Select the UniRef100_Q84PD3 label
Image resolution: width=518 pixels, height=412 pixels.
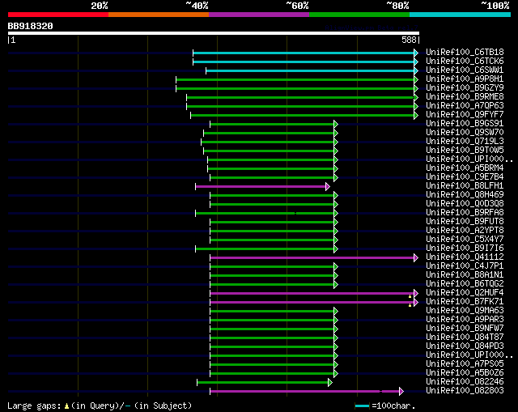pos(465,346)
